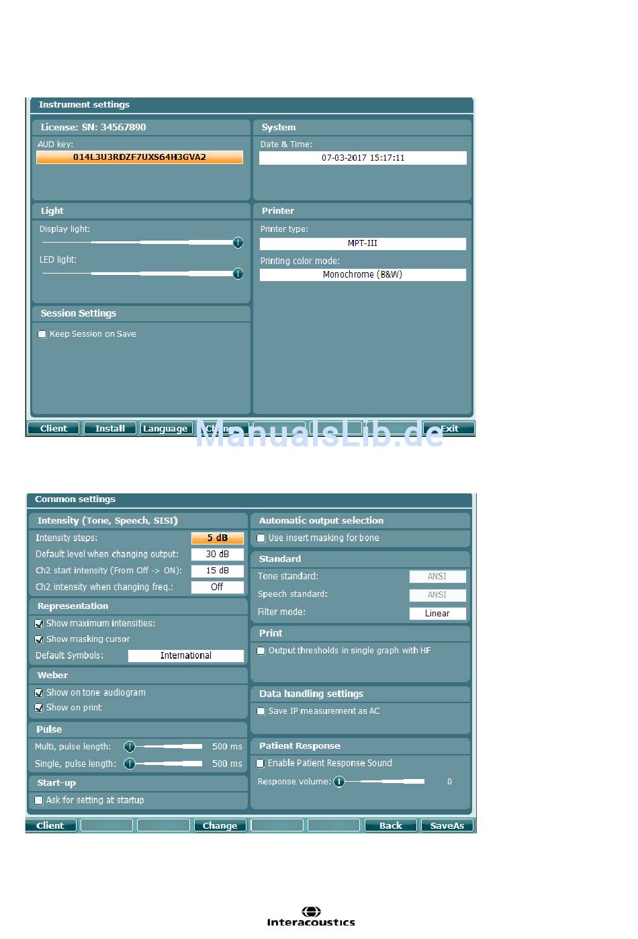Click the Back button in Common settings
Image resolution: width=638 pixels, height=939 pixels.
coord(390,825)
